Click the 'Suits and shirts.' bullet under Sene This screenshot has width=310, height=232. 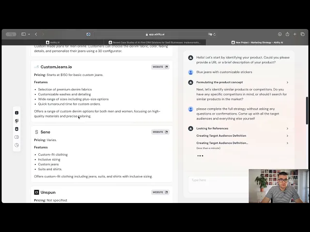point(50,169)
